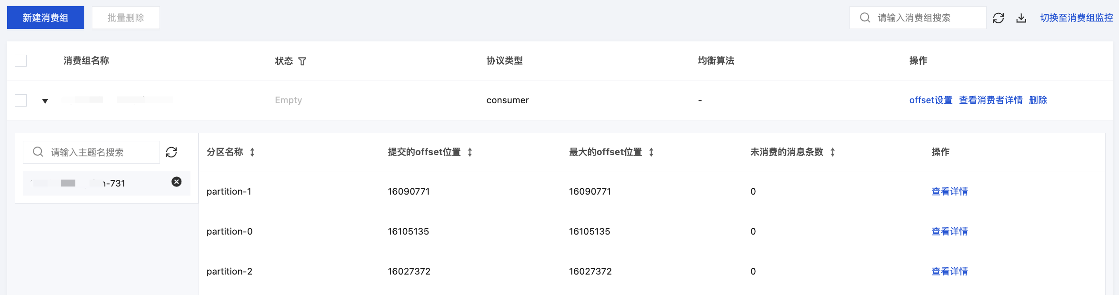View details (查看详情) for partition-1
This screenshot has width=1119, height=295.
(949, 191)
